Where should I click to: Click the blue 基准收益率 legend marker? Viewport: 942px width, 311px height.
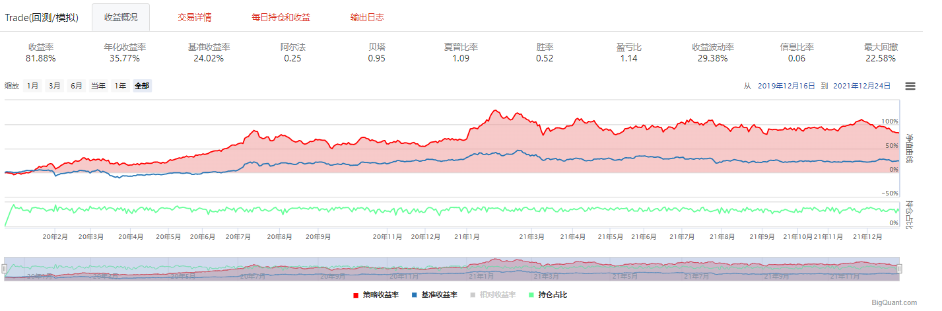[x=414, y=295]
